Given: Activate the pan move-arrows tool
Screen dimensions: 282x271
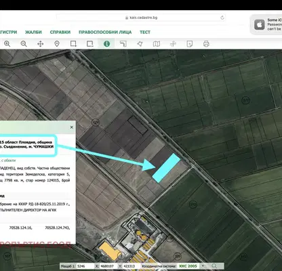Looking at the screenshot, I should (x=40, y=44).
